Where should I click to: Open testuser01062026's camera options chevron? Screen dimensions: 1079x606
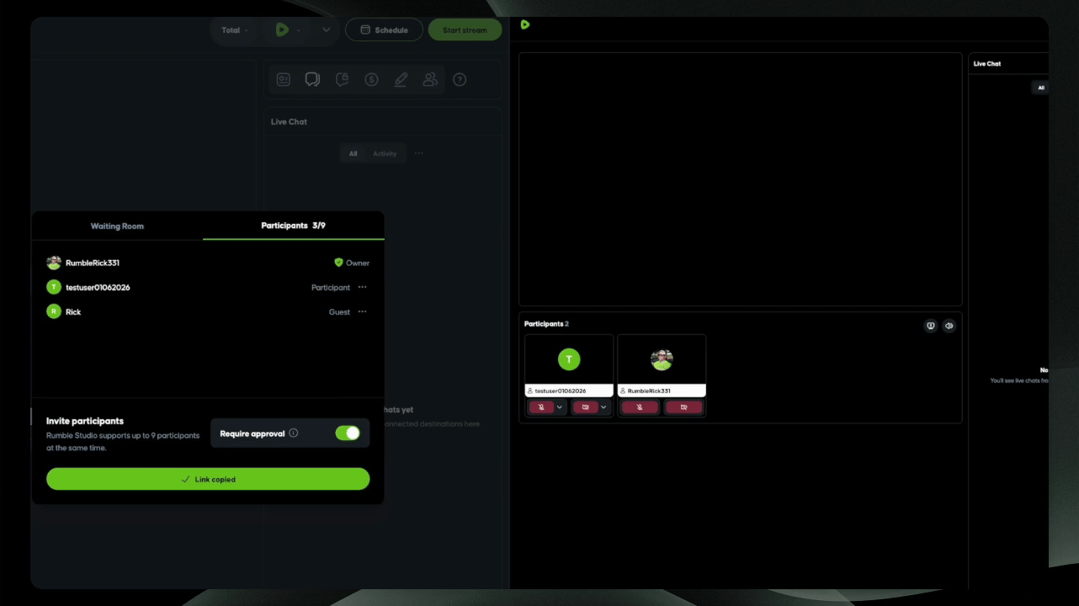point(603,407)
